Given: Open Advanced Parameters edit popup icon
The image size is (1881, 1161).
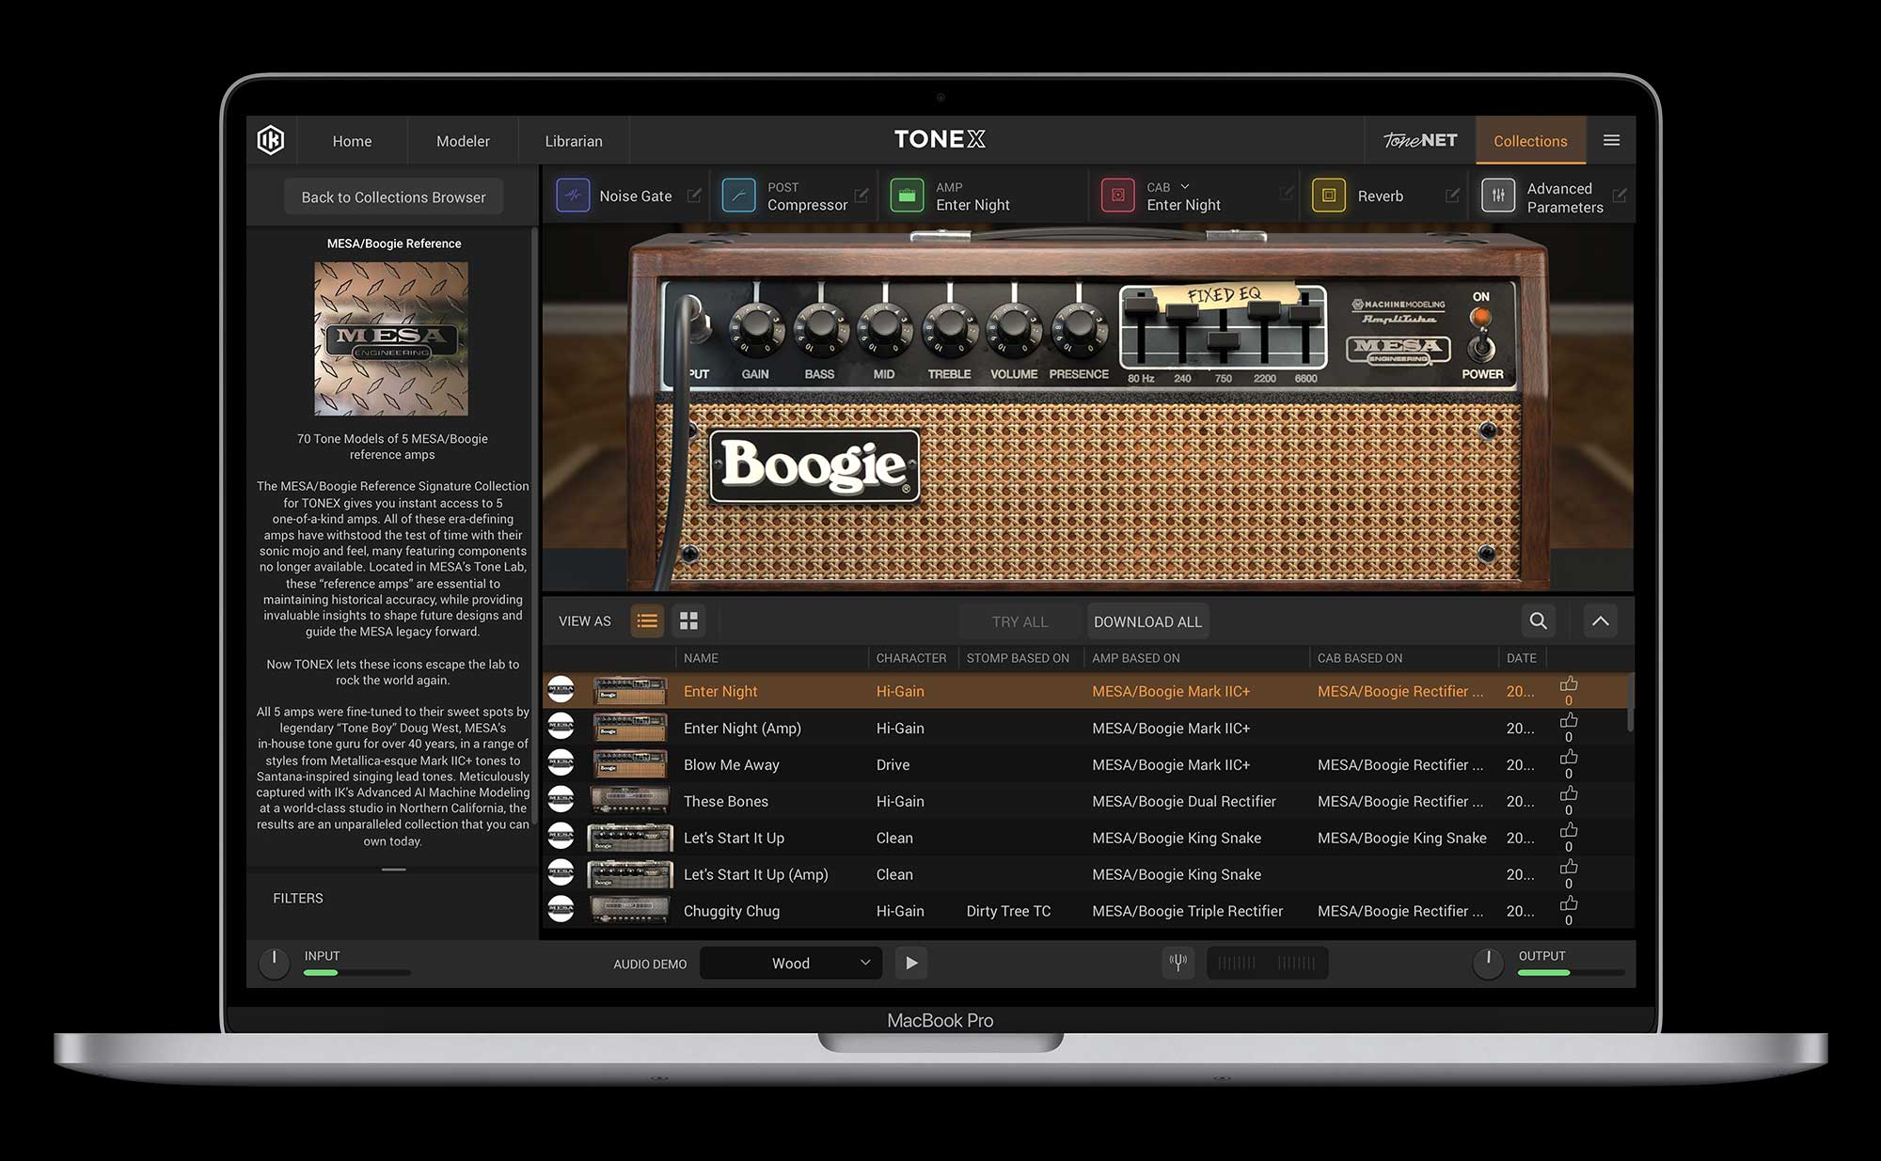Looking at the screenshot, I should (x=1620, y=196).
